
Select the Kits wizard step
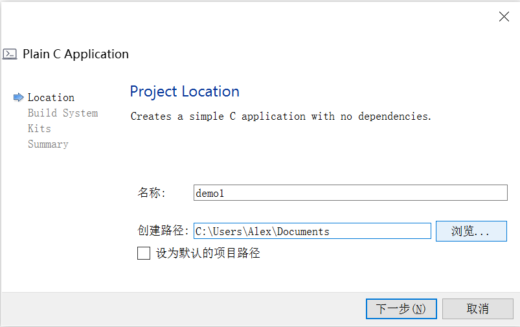(x=40, y=128)
